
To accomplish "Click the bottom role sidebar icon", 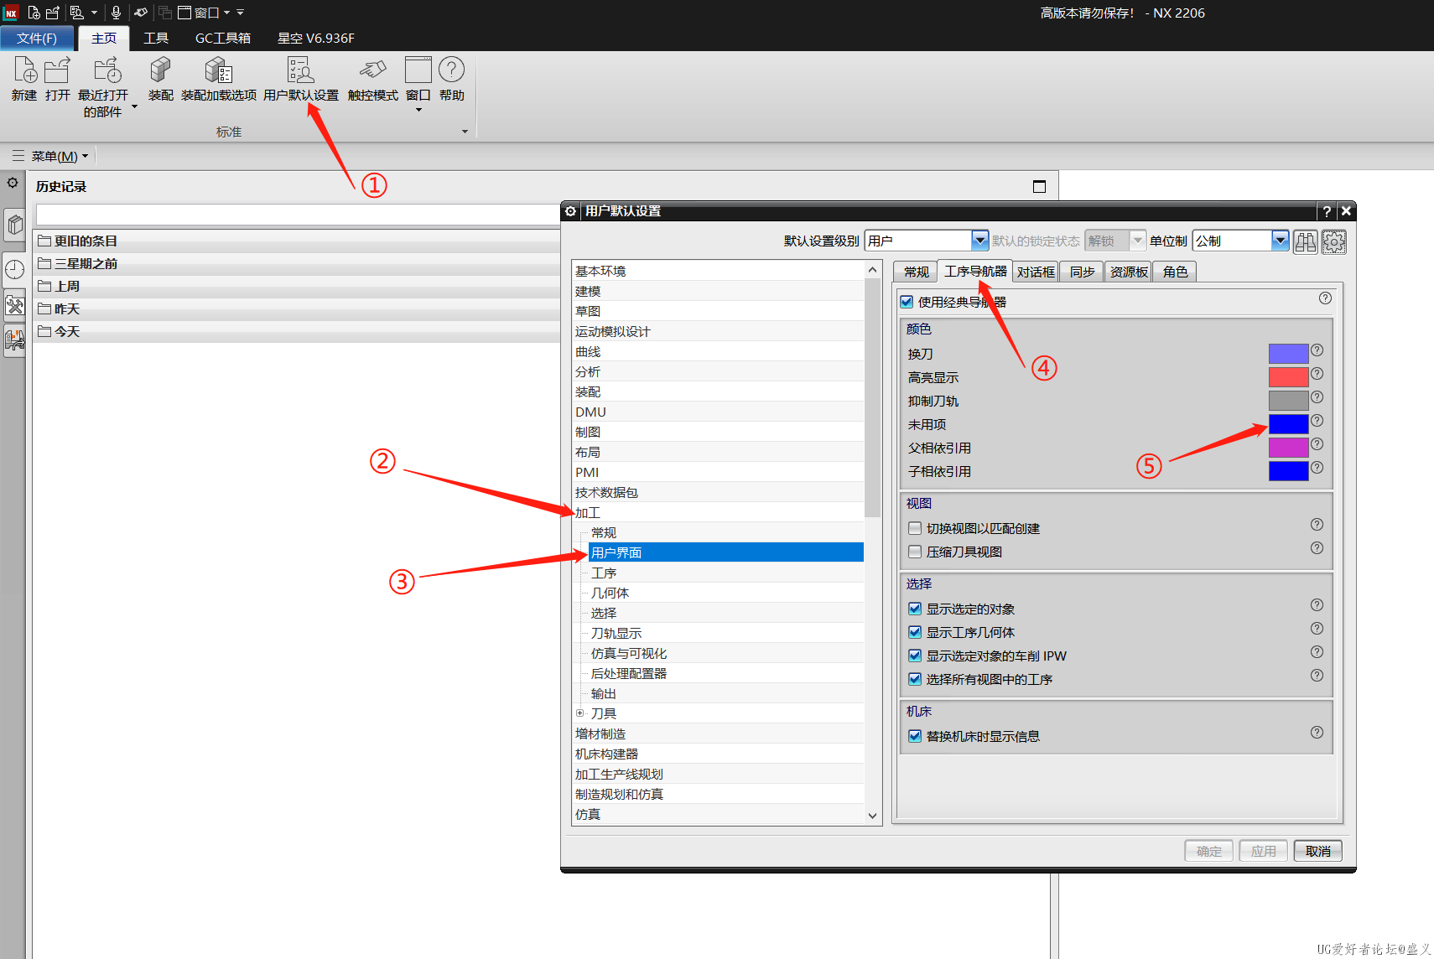I will coord(15,340).
